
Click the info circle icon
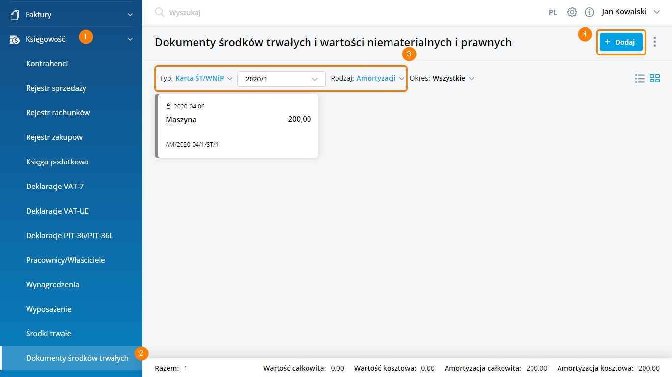pyautogui.click(x=589, y=13)
